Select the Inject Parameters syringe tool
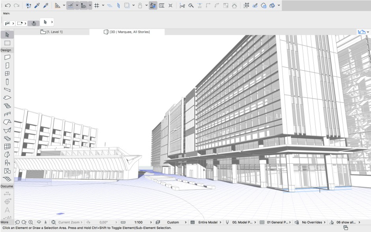Viewport: 371px width, 232px height. point(46,6)
